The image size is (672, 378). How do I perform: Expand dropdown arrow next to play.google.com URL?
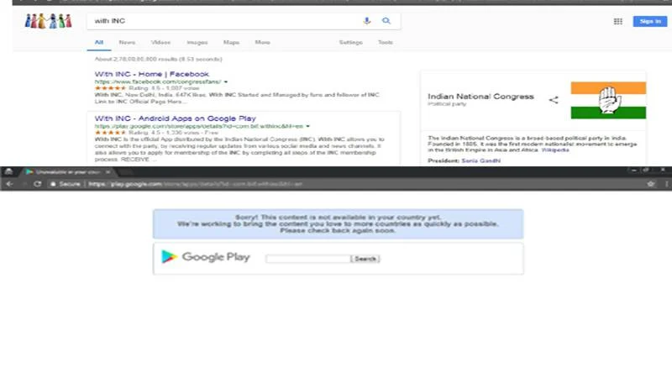pos(307,126)
